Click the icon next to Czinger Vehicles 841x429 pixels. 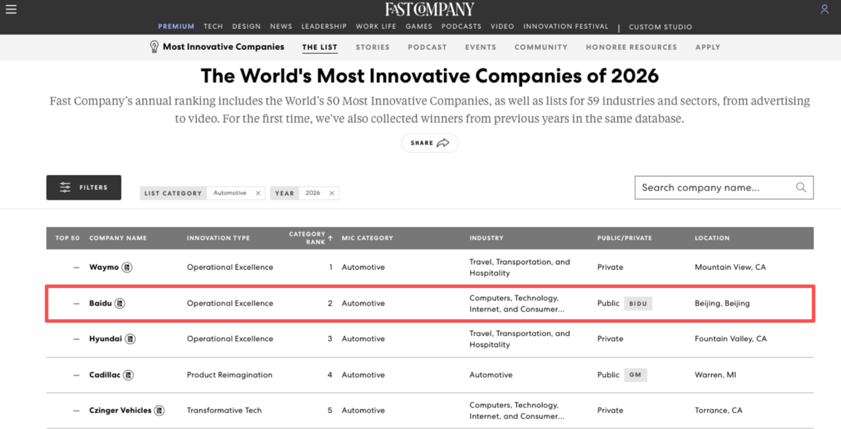pos(159,410)
